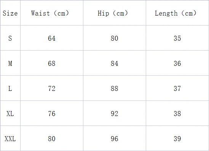Click hip value 84 in M row
Screen dimensions: 209x151
point(115,64)
